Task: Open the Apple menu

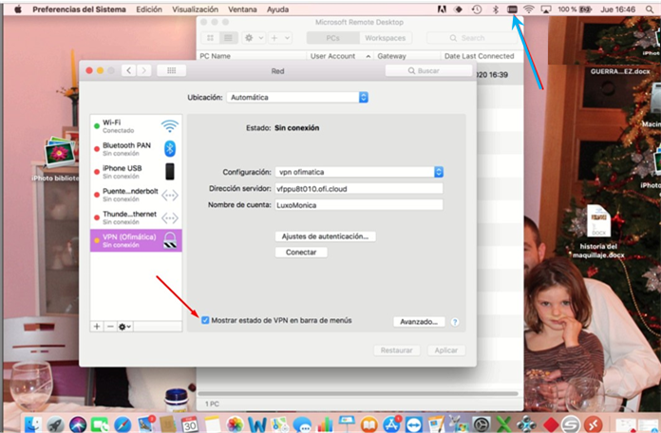Action: pyautogui.click(x=18, y=9)
